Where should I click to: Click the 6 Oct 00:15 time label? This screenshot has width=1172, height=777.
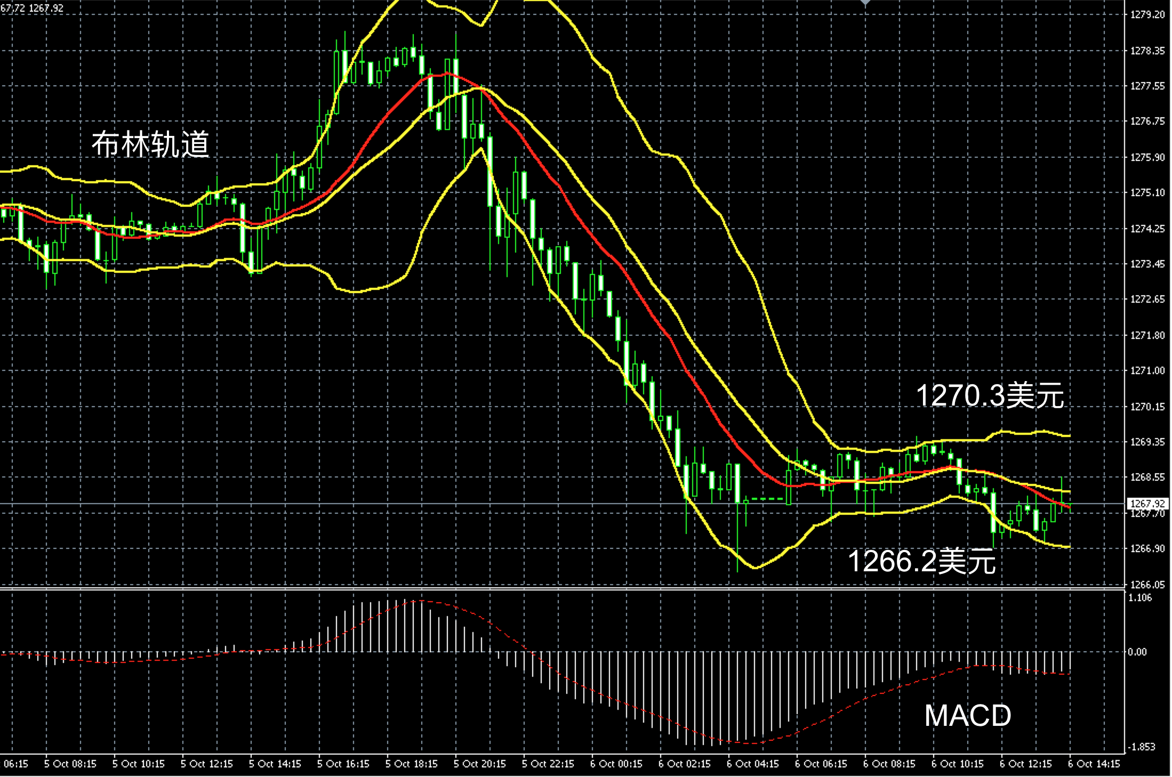(616, 764)
